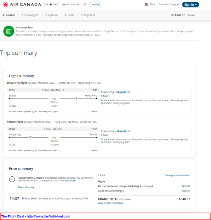Viewport: 211px width, 220px height.
Task: Click Economy - Standard for departing flight
Action: point(115,92)
